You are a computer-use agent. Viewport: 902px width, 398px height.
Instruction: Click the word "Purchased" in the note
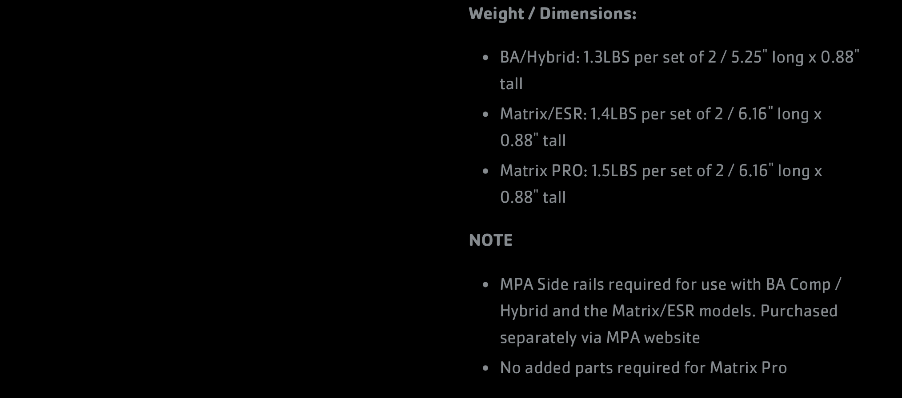coord(799,311)
